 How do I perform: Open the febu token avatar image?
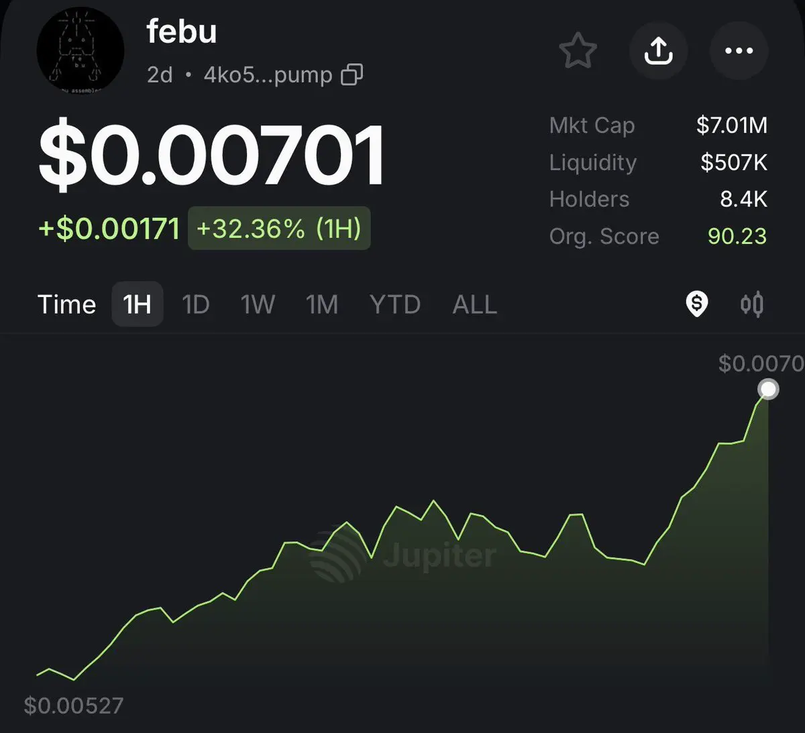pyautogui.click(x=80, y=50)
